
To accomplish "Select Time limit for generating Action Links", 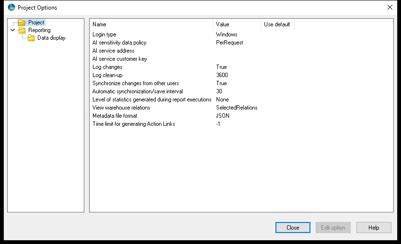I will pyautogui.click(x=134, y=124).
